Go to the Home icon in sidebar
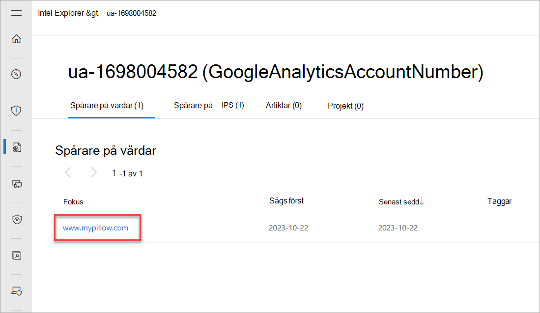 16,39
